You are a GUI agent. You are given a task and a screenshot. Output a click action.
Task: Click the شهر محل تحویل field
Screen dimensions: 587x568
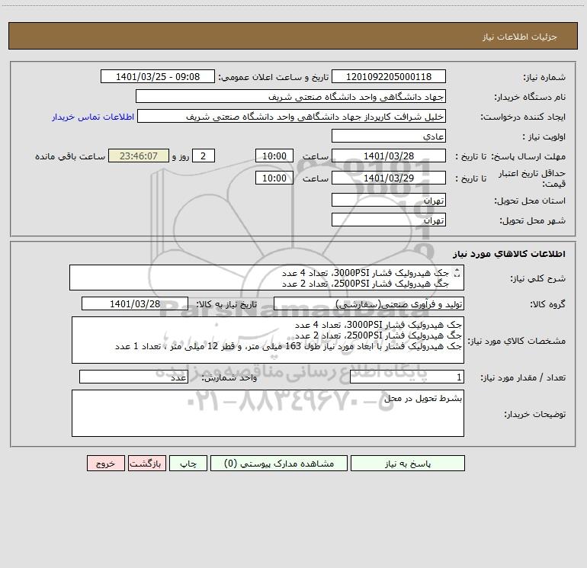(389, 220)
